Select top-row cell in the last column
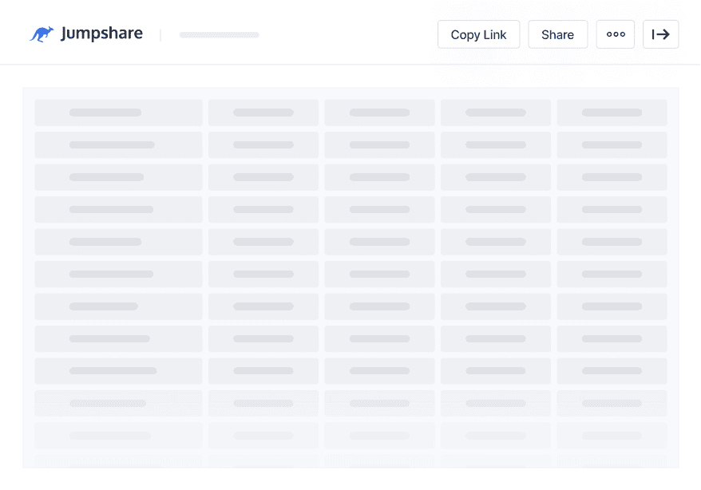 pos(612,113)
